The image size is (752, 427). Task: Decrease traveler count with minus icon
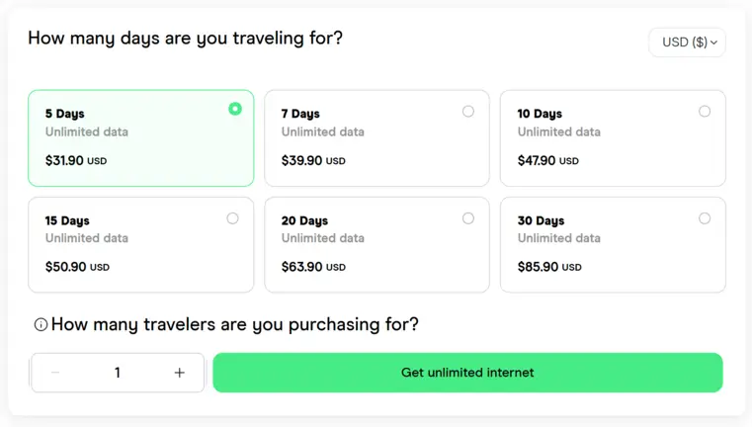click(55, 373)
